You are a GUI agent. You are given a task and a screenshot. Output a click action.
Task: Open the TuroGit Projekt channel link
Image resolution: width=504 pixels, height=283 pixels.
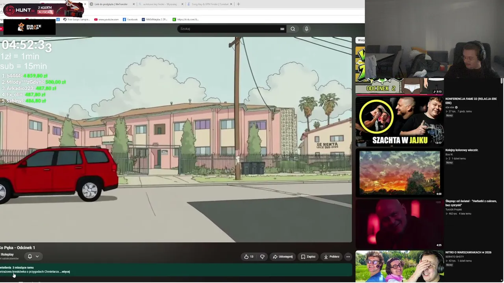click(x=454, y=209)
